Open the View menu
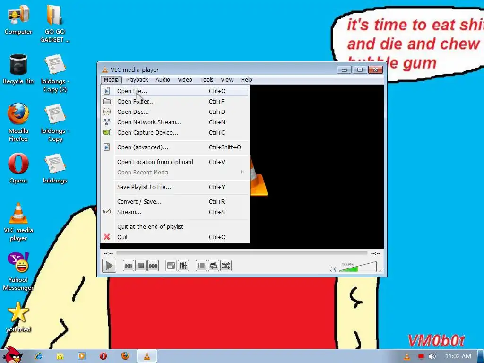 click(227, 79)
